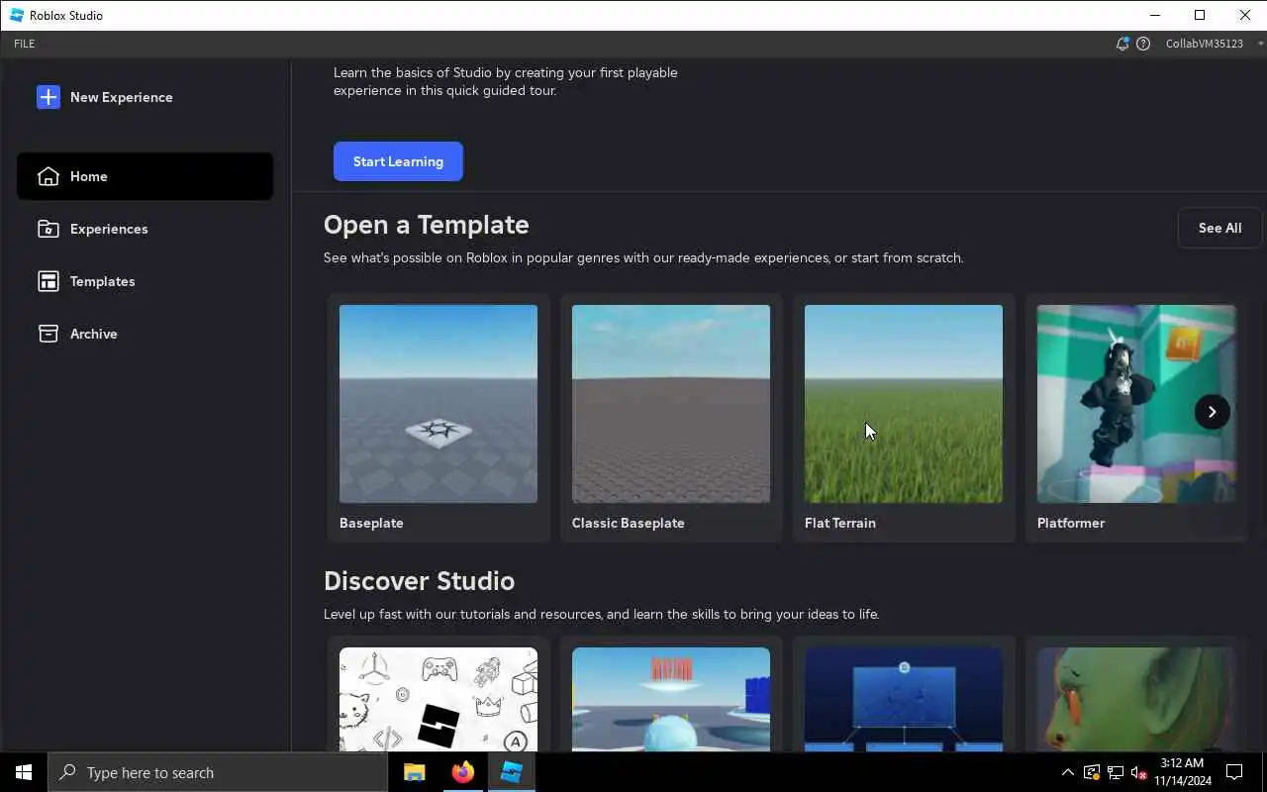Open the FILE menu
Image resolution: width=1267 pixels, height=792 pixels.
(x=24, y=44)
